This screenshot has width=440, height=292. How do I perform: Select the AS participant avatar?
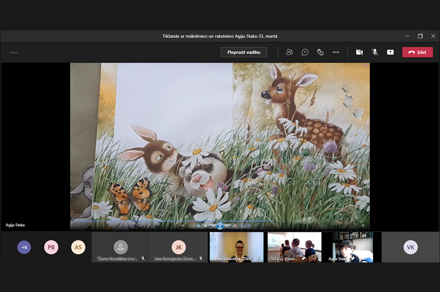[x=78, y=247]
